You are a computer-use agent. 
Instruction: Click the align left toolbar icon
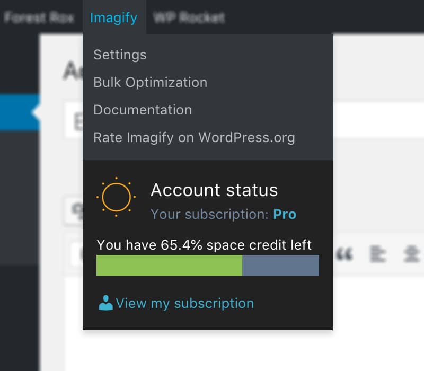coord(378,255)
